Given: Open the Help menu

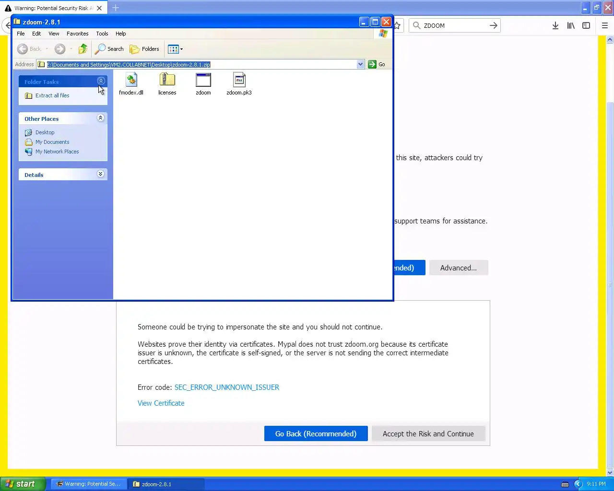Looking at the screenshot, I should [x=121, y=34].
